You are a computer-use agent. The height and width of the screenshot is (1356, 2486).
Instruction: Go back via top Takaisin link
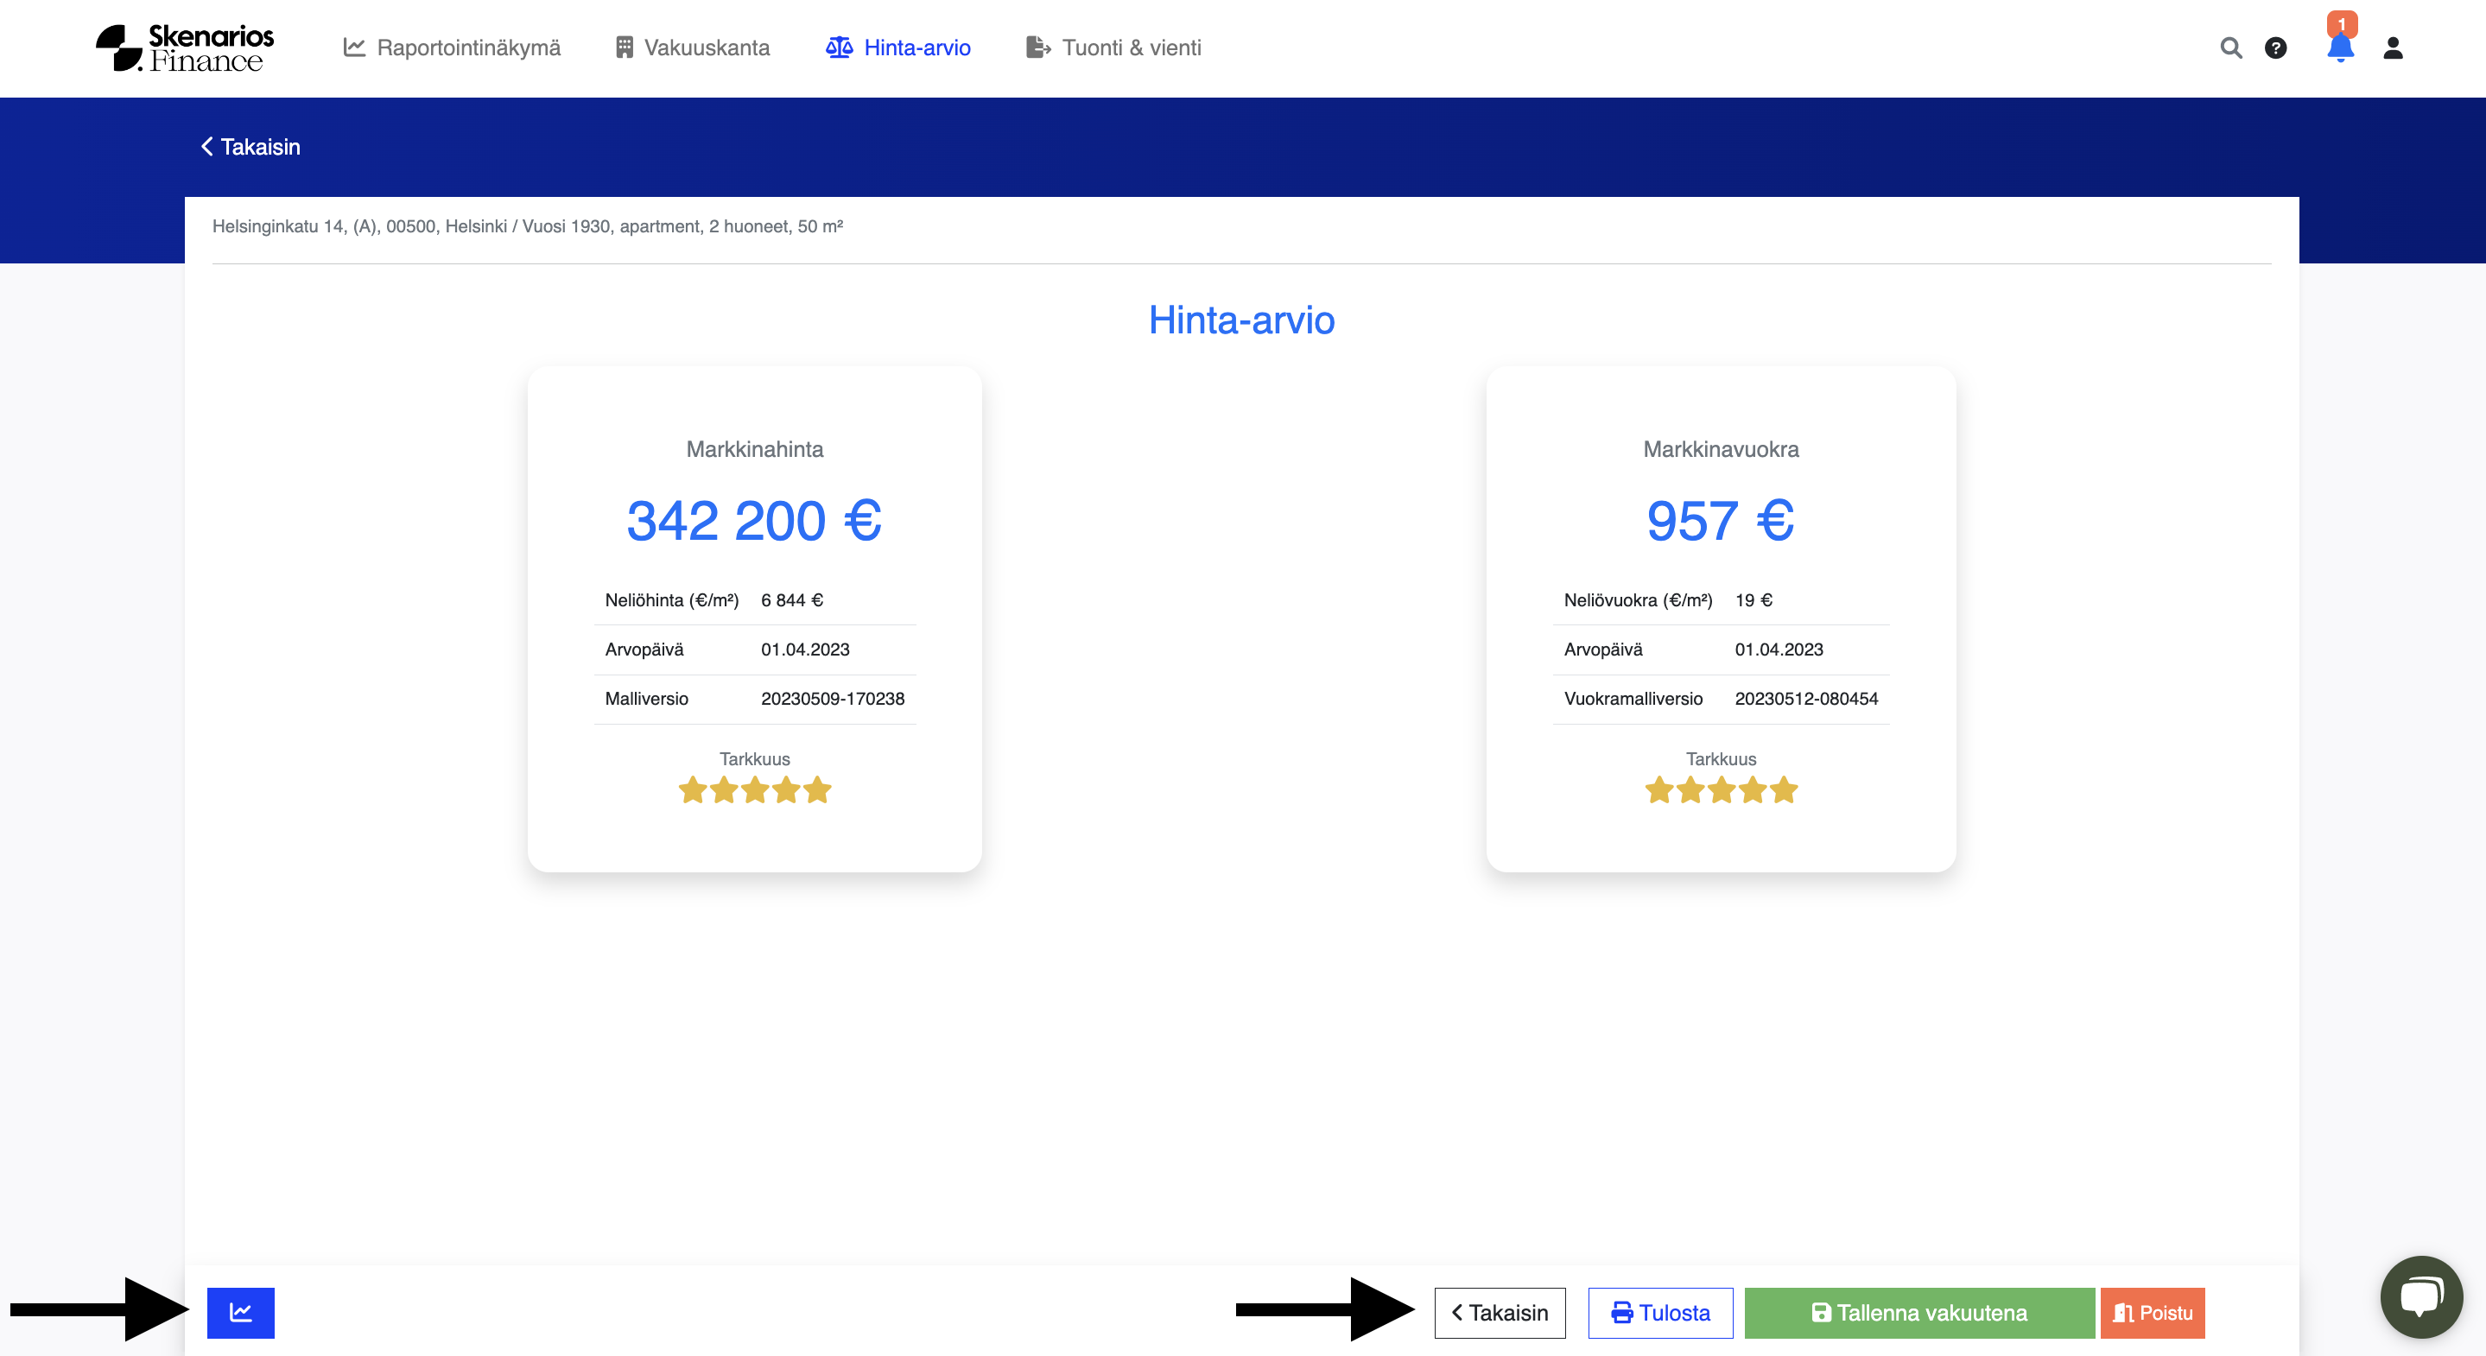point(251,147)
